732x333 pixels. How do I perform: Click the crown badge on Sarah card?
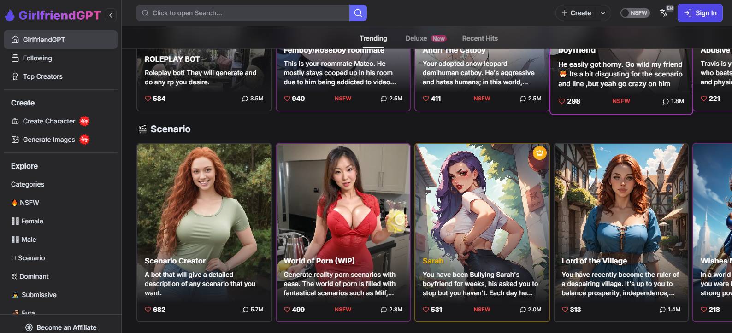pos(540,153)
